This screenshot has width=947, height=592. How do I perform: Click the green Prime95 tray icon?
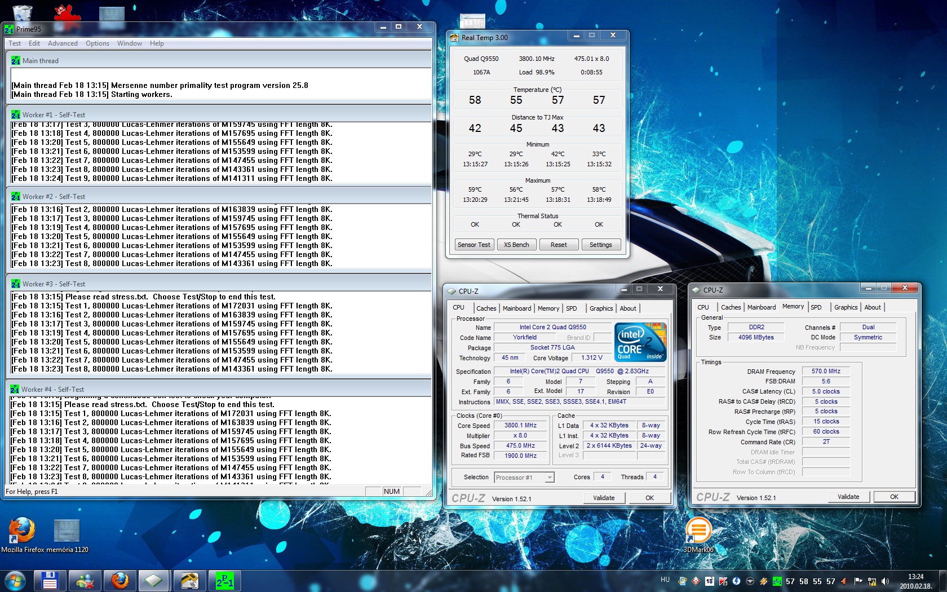pos(777,581)
